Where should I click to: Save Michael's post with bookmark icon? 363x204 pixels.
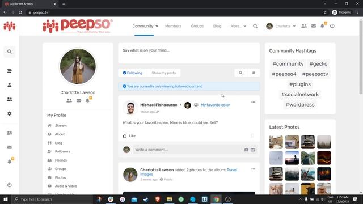252,135
